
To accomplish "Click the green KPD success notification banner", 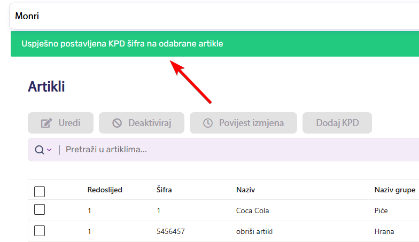I will [214, 44].
